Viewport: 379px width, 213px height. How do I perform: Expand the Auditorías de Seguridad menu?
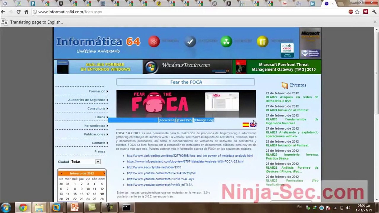click(88, 100)
